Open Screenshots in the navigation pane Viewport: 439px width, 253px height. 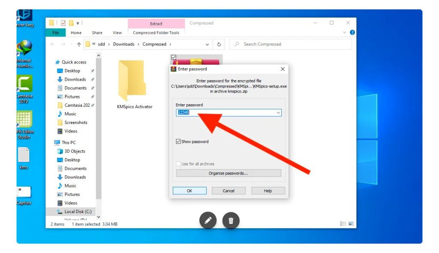tap(72, 123)
